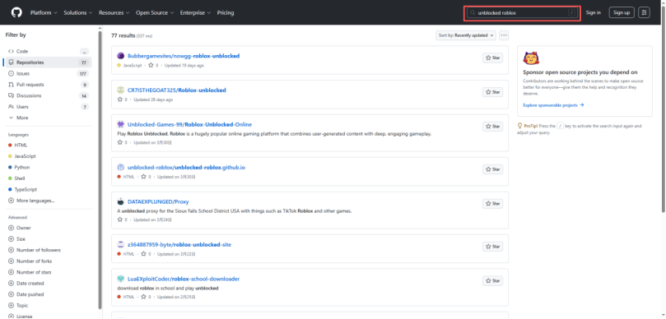Image resolution: width=666 pixels, height=319 pixels.
Task: Star the DATAEXPLUNGED/Proxy repository
Action: (492, 204)
